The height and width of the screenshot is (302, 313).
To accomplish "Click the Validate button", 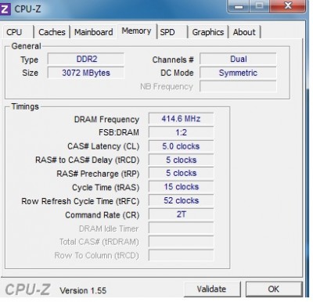I will coord(212,289).
